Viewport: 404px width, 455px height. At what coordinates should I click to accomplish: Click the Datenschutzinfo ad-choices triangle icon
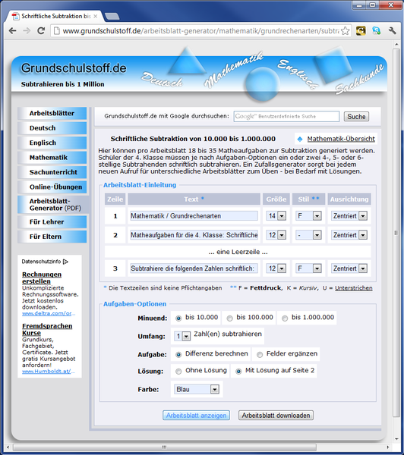click(65, 262)
